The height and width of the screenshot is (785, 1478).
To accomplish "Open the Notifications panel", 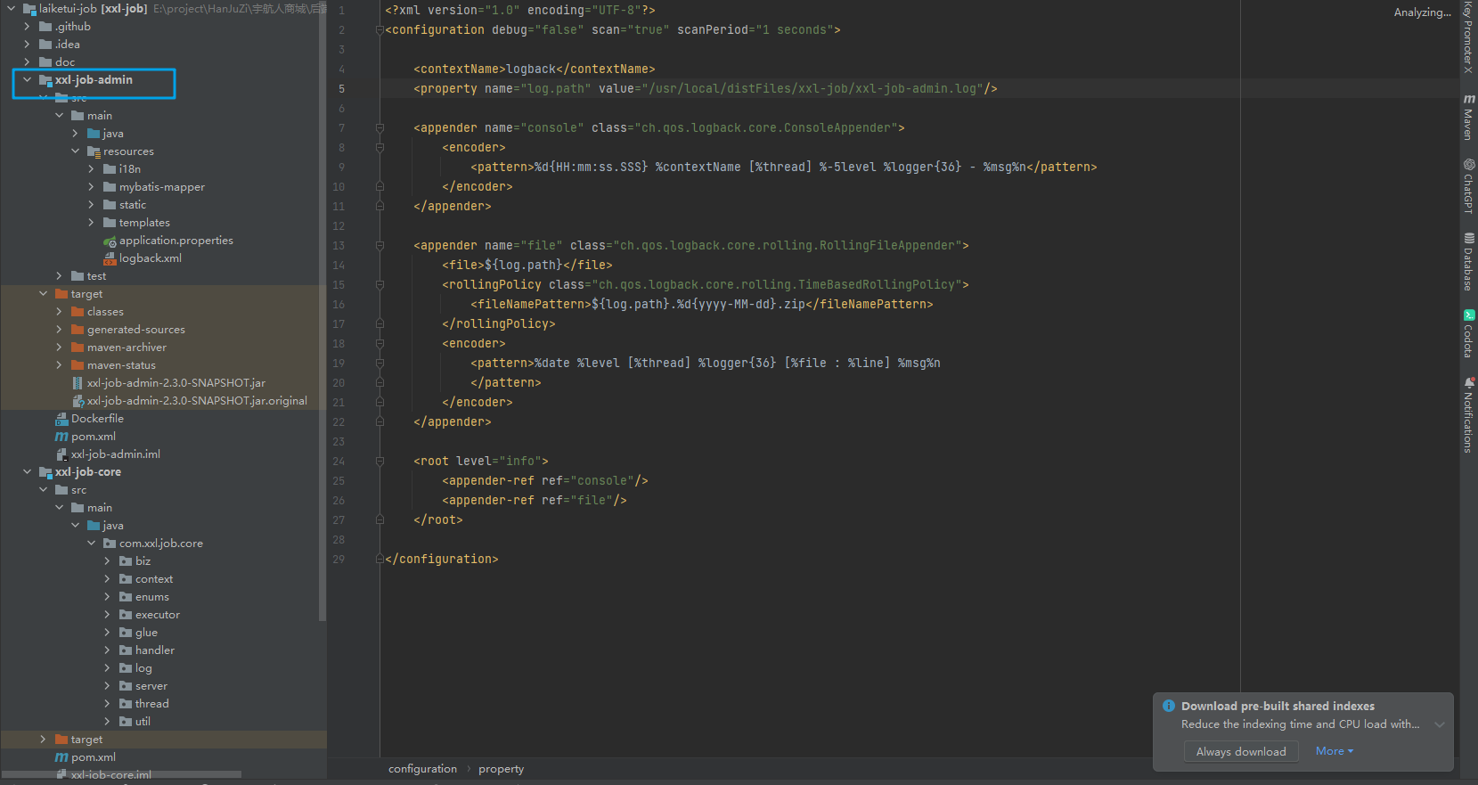I will coord(1468,414).
